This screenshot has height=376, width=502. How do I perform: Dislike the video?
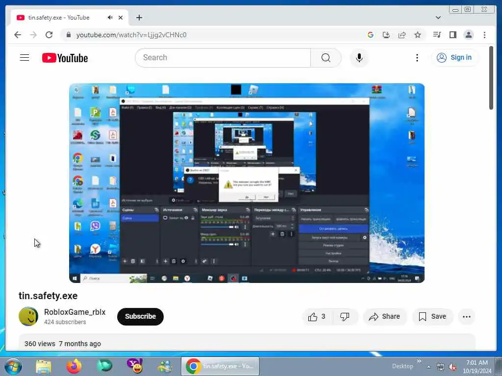(345, 317)
